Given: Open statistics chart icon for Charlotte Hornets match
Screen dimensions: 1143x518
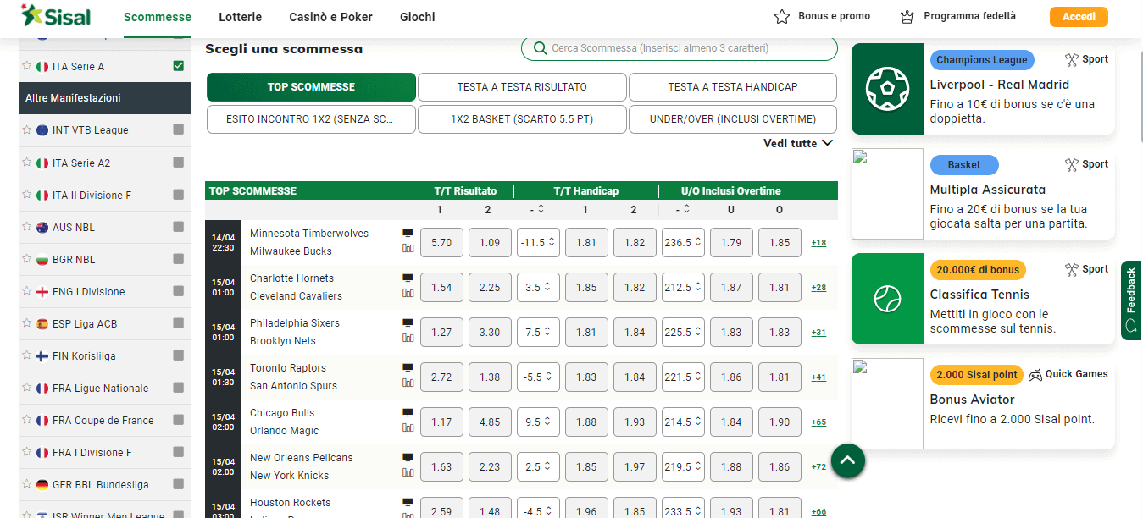Looking at the screenshot, I should 408,293.
